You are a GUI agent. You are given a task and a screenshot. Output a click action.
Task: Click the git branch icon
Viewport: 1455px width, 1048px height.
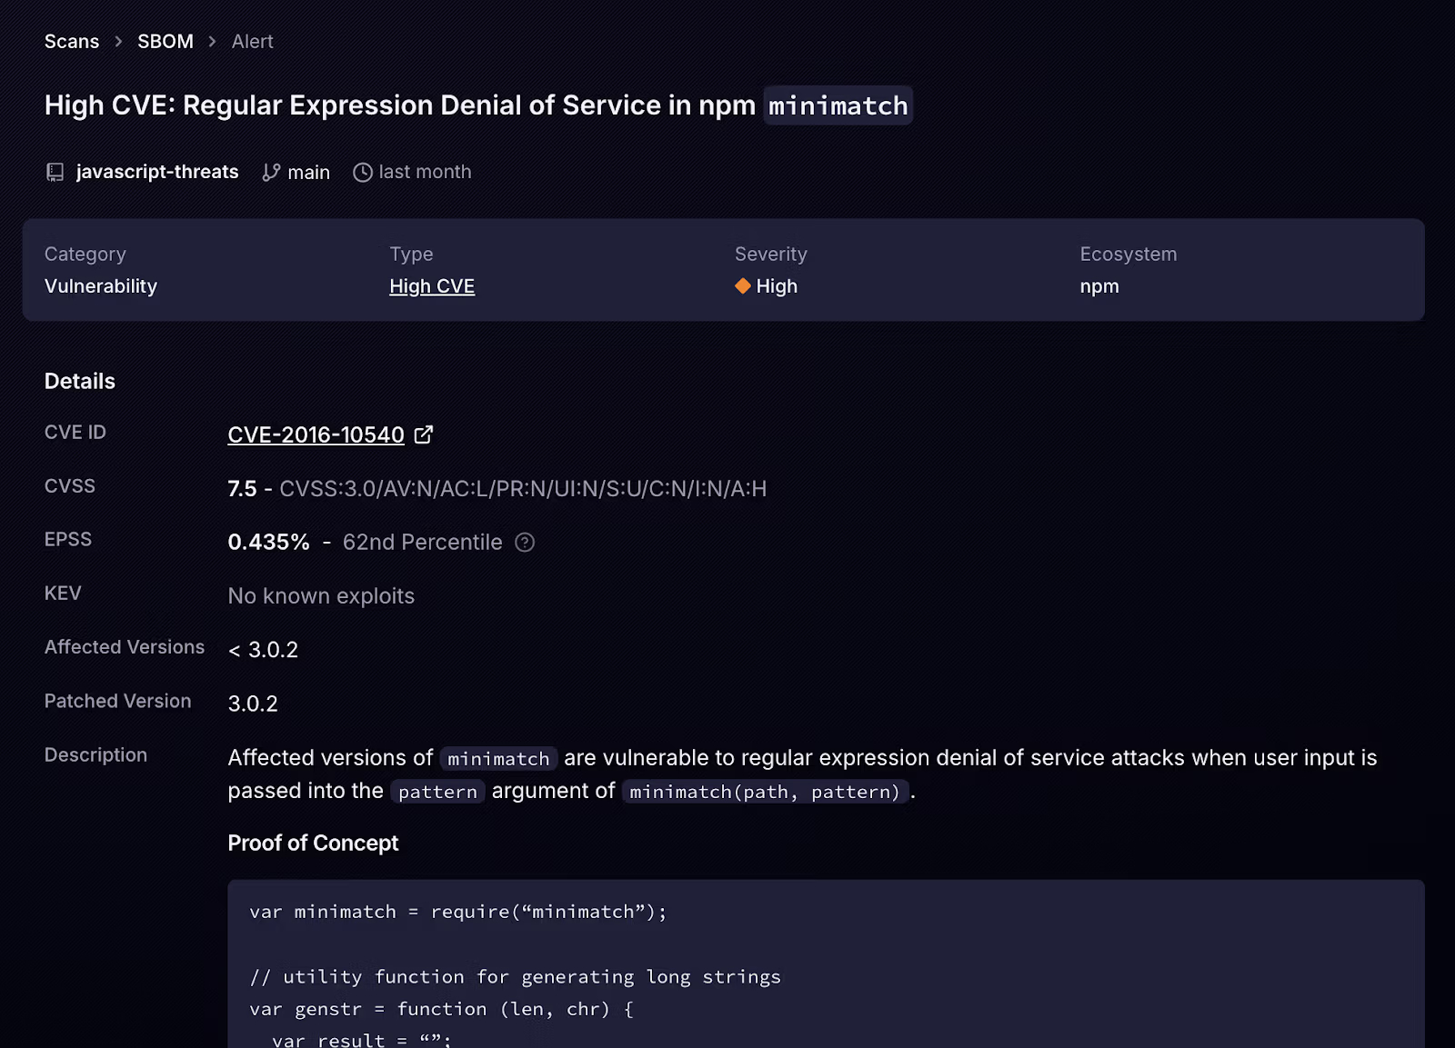click(271, 173)
